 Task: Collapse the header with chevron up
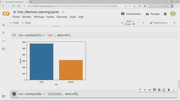click(x=174, y=23)
